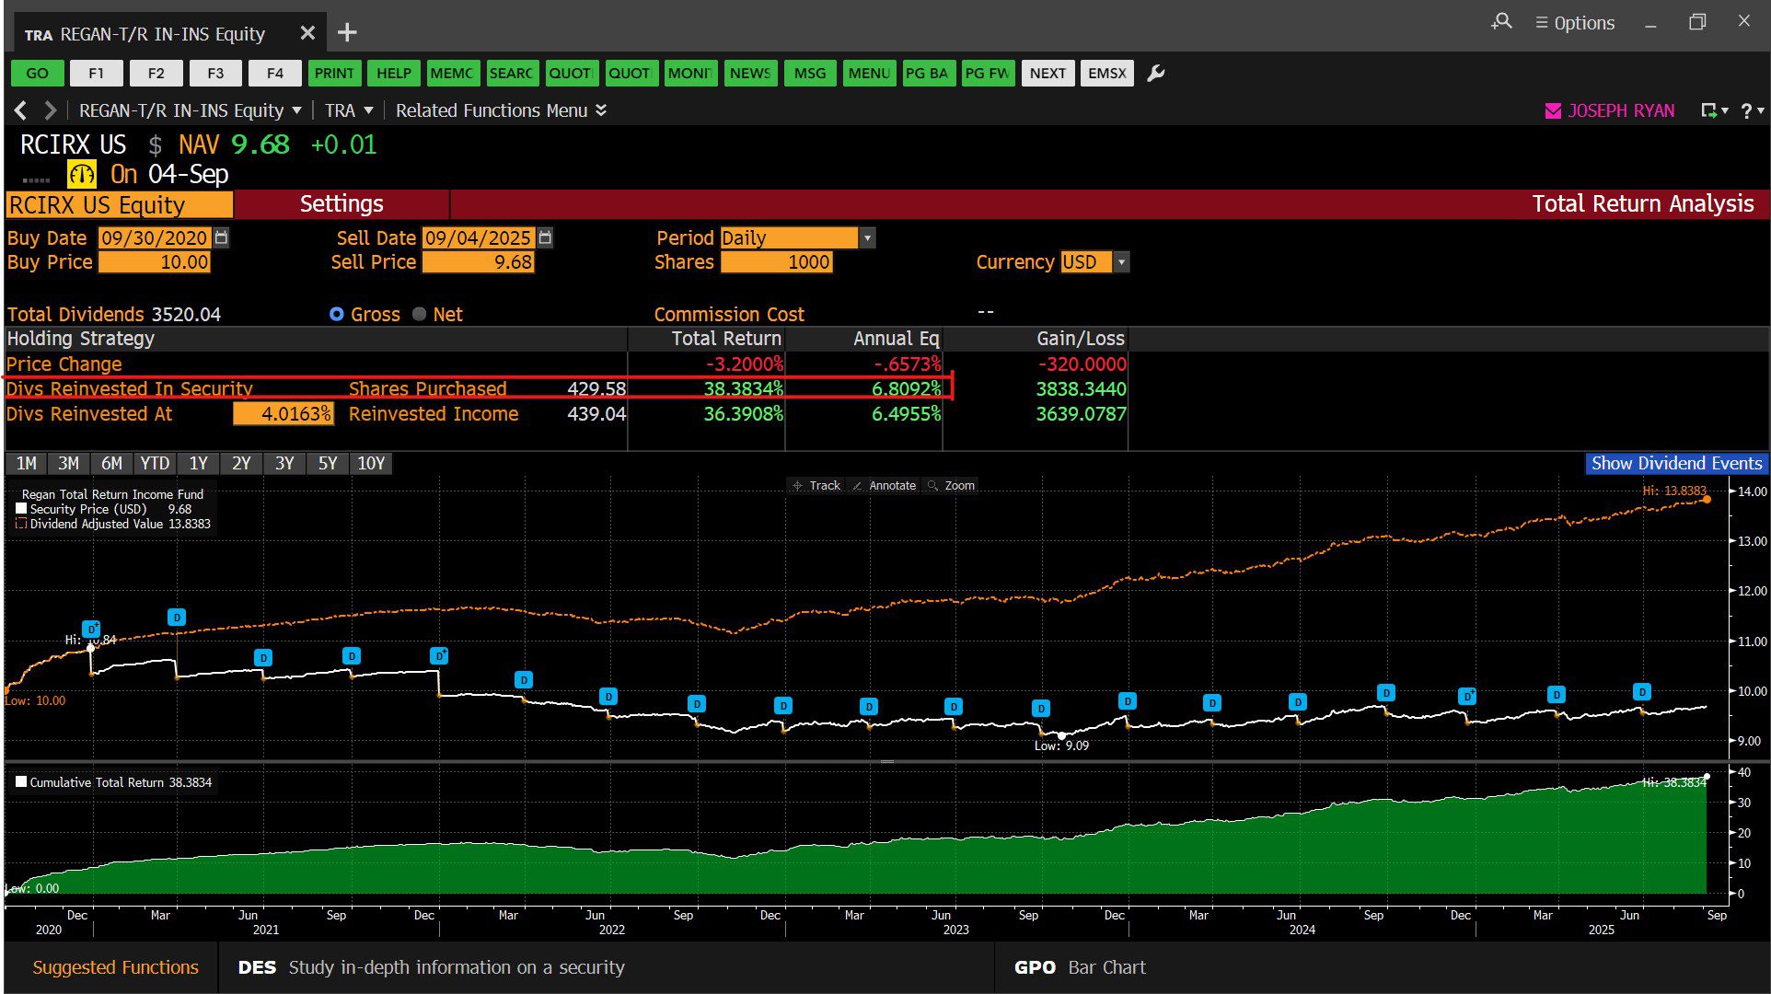The height and width of the screenshot is (994, 1771).
Task: Click the yellow gauge icon near 04-Sep
Action: (x=82, y=174)
